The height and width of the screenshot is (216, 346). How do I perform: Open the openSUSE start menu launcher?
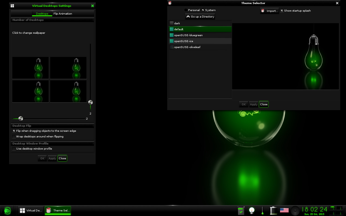click(7, 211)
